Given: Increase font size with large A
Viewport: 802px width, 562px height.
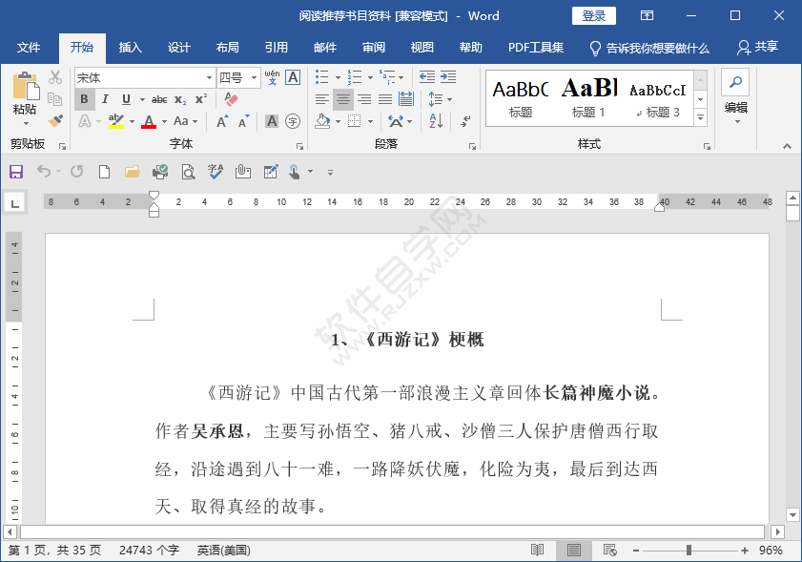Looking at the screenshot, I should click(221, 121).
